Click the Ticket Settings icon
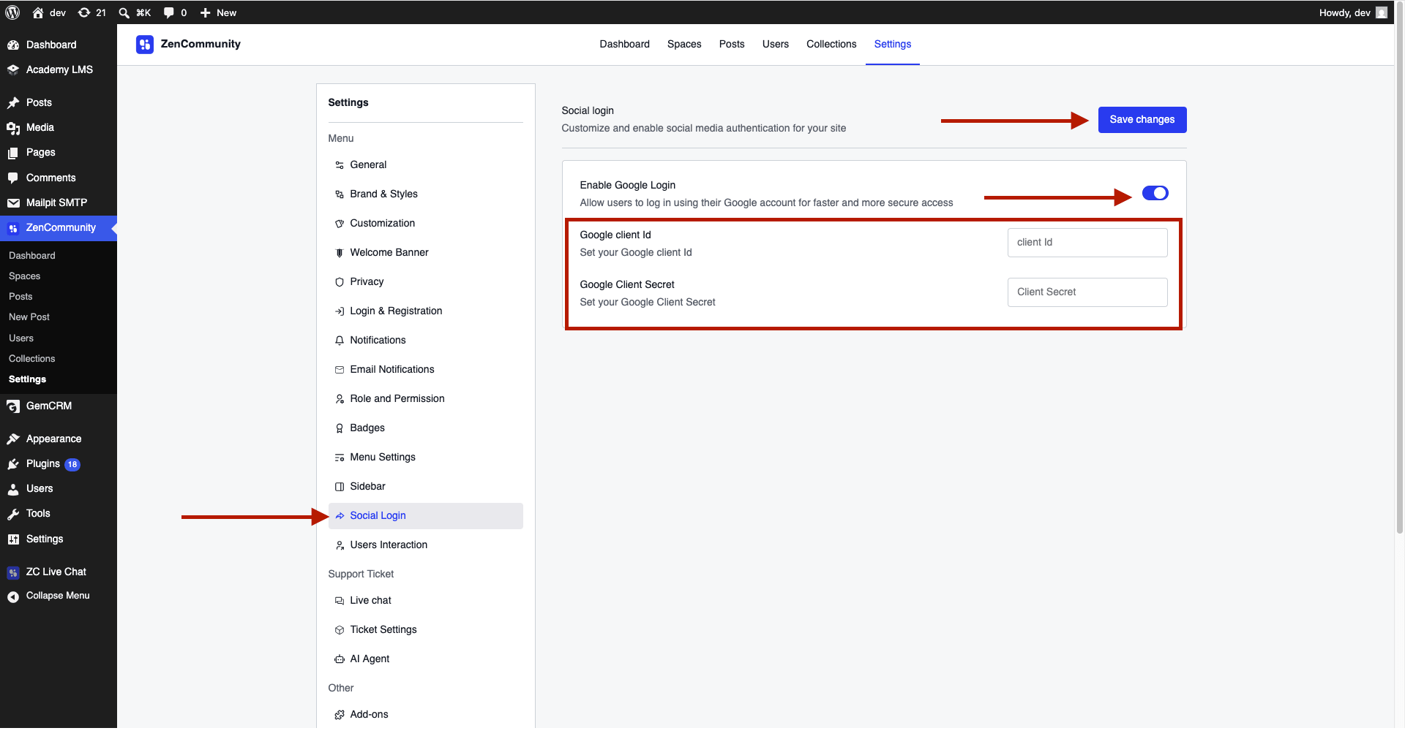This screenshot has width=1405, height=747. (340, 630)
